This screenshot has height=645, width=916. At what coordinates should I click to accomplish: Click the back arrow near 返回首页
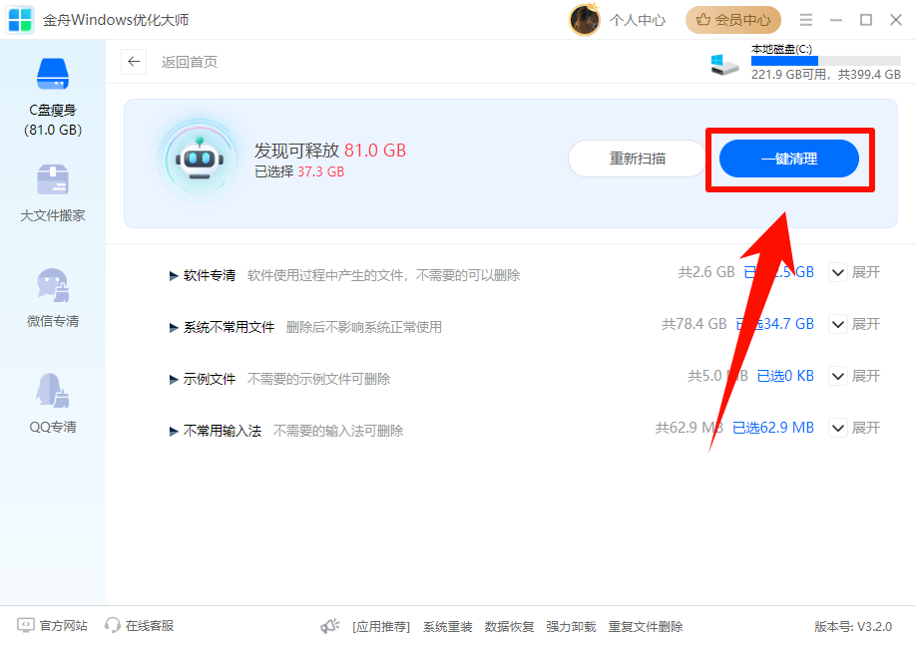[x=134, y=61]
